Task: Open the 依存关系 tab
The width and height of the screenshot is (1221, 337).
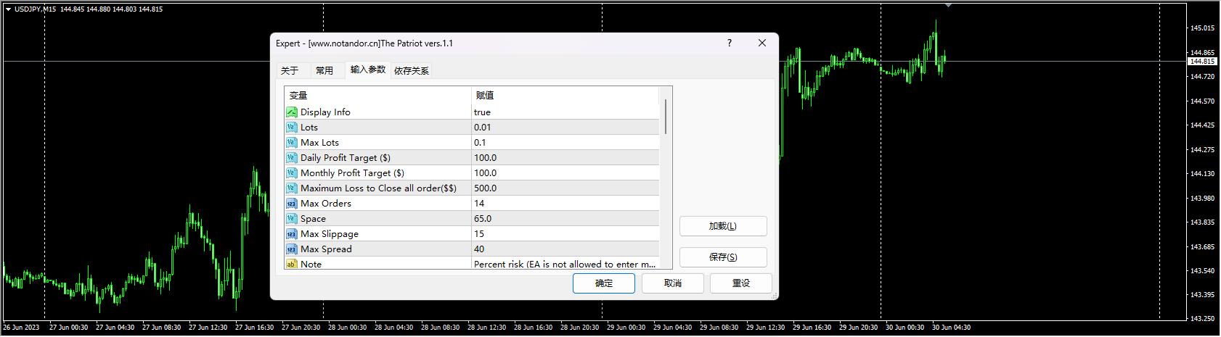Action: [412, 71]
